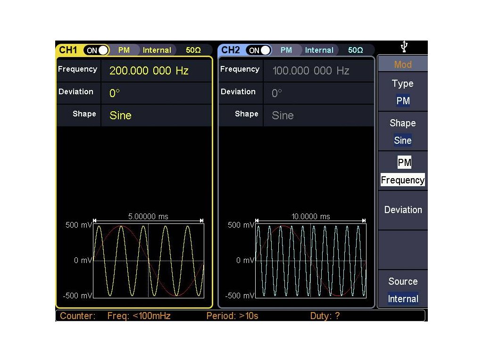Click the USB status icon
This screenshot has width=483, height=362.
404,47
